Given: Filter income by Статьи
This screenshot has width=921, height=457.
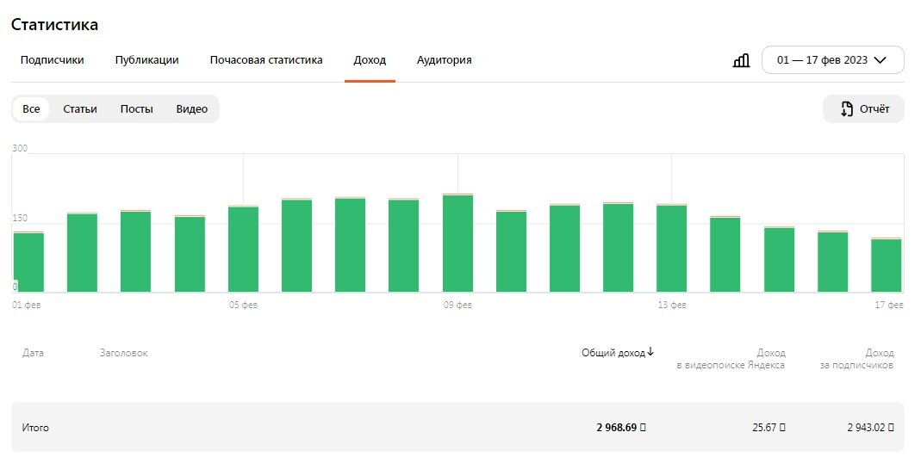Looking at the screenshot, I should click(x=80, y=109).
